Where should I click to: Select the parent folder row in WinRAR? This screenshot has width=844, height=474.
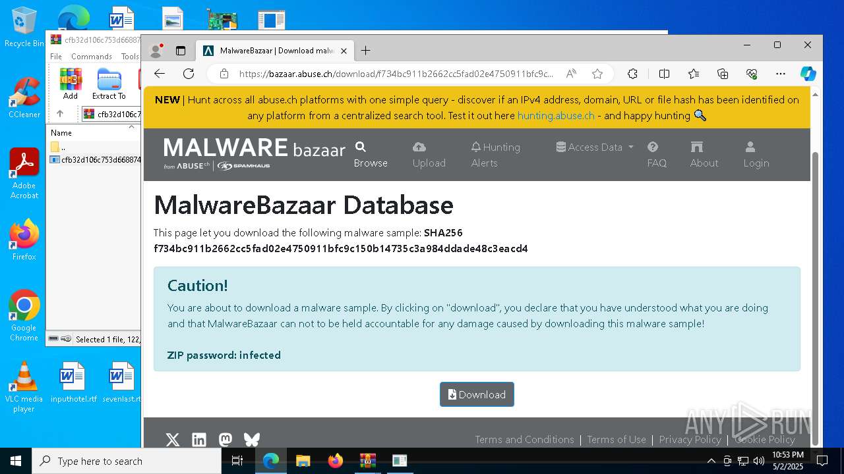click(94, 147)
